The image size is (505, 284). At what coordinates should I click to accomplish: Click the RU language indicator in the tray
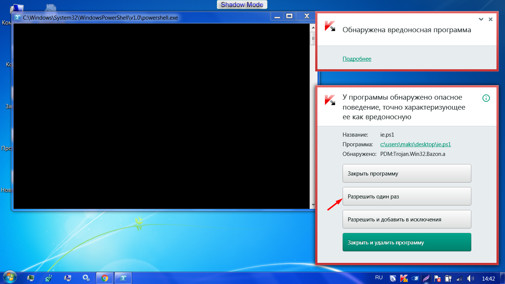pos(379,277)
